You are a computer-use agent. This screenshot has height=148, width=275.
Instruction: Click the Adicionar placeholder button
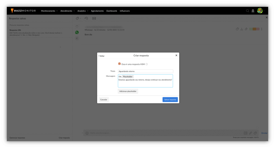[x=128, y=91]
